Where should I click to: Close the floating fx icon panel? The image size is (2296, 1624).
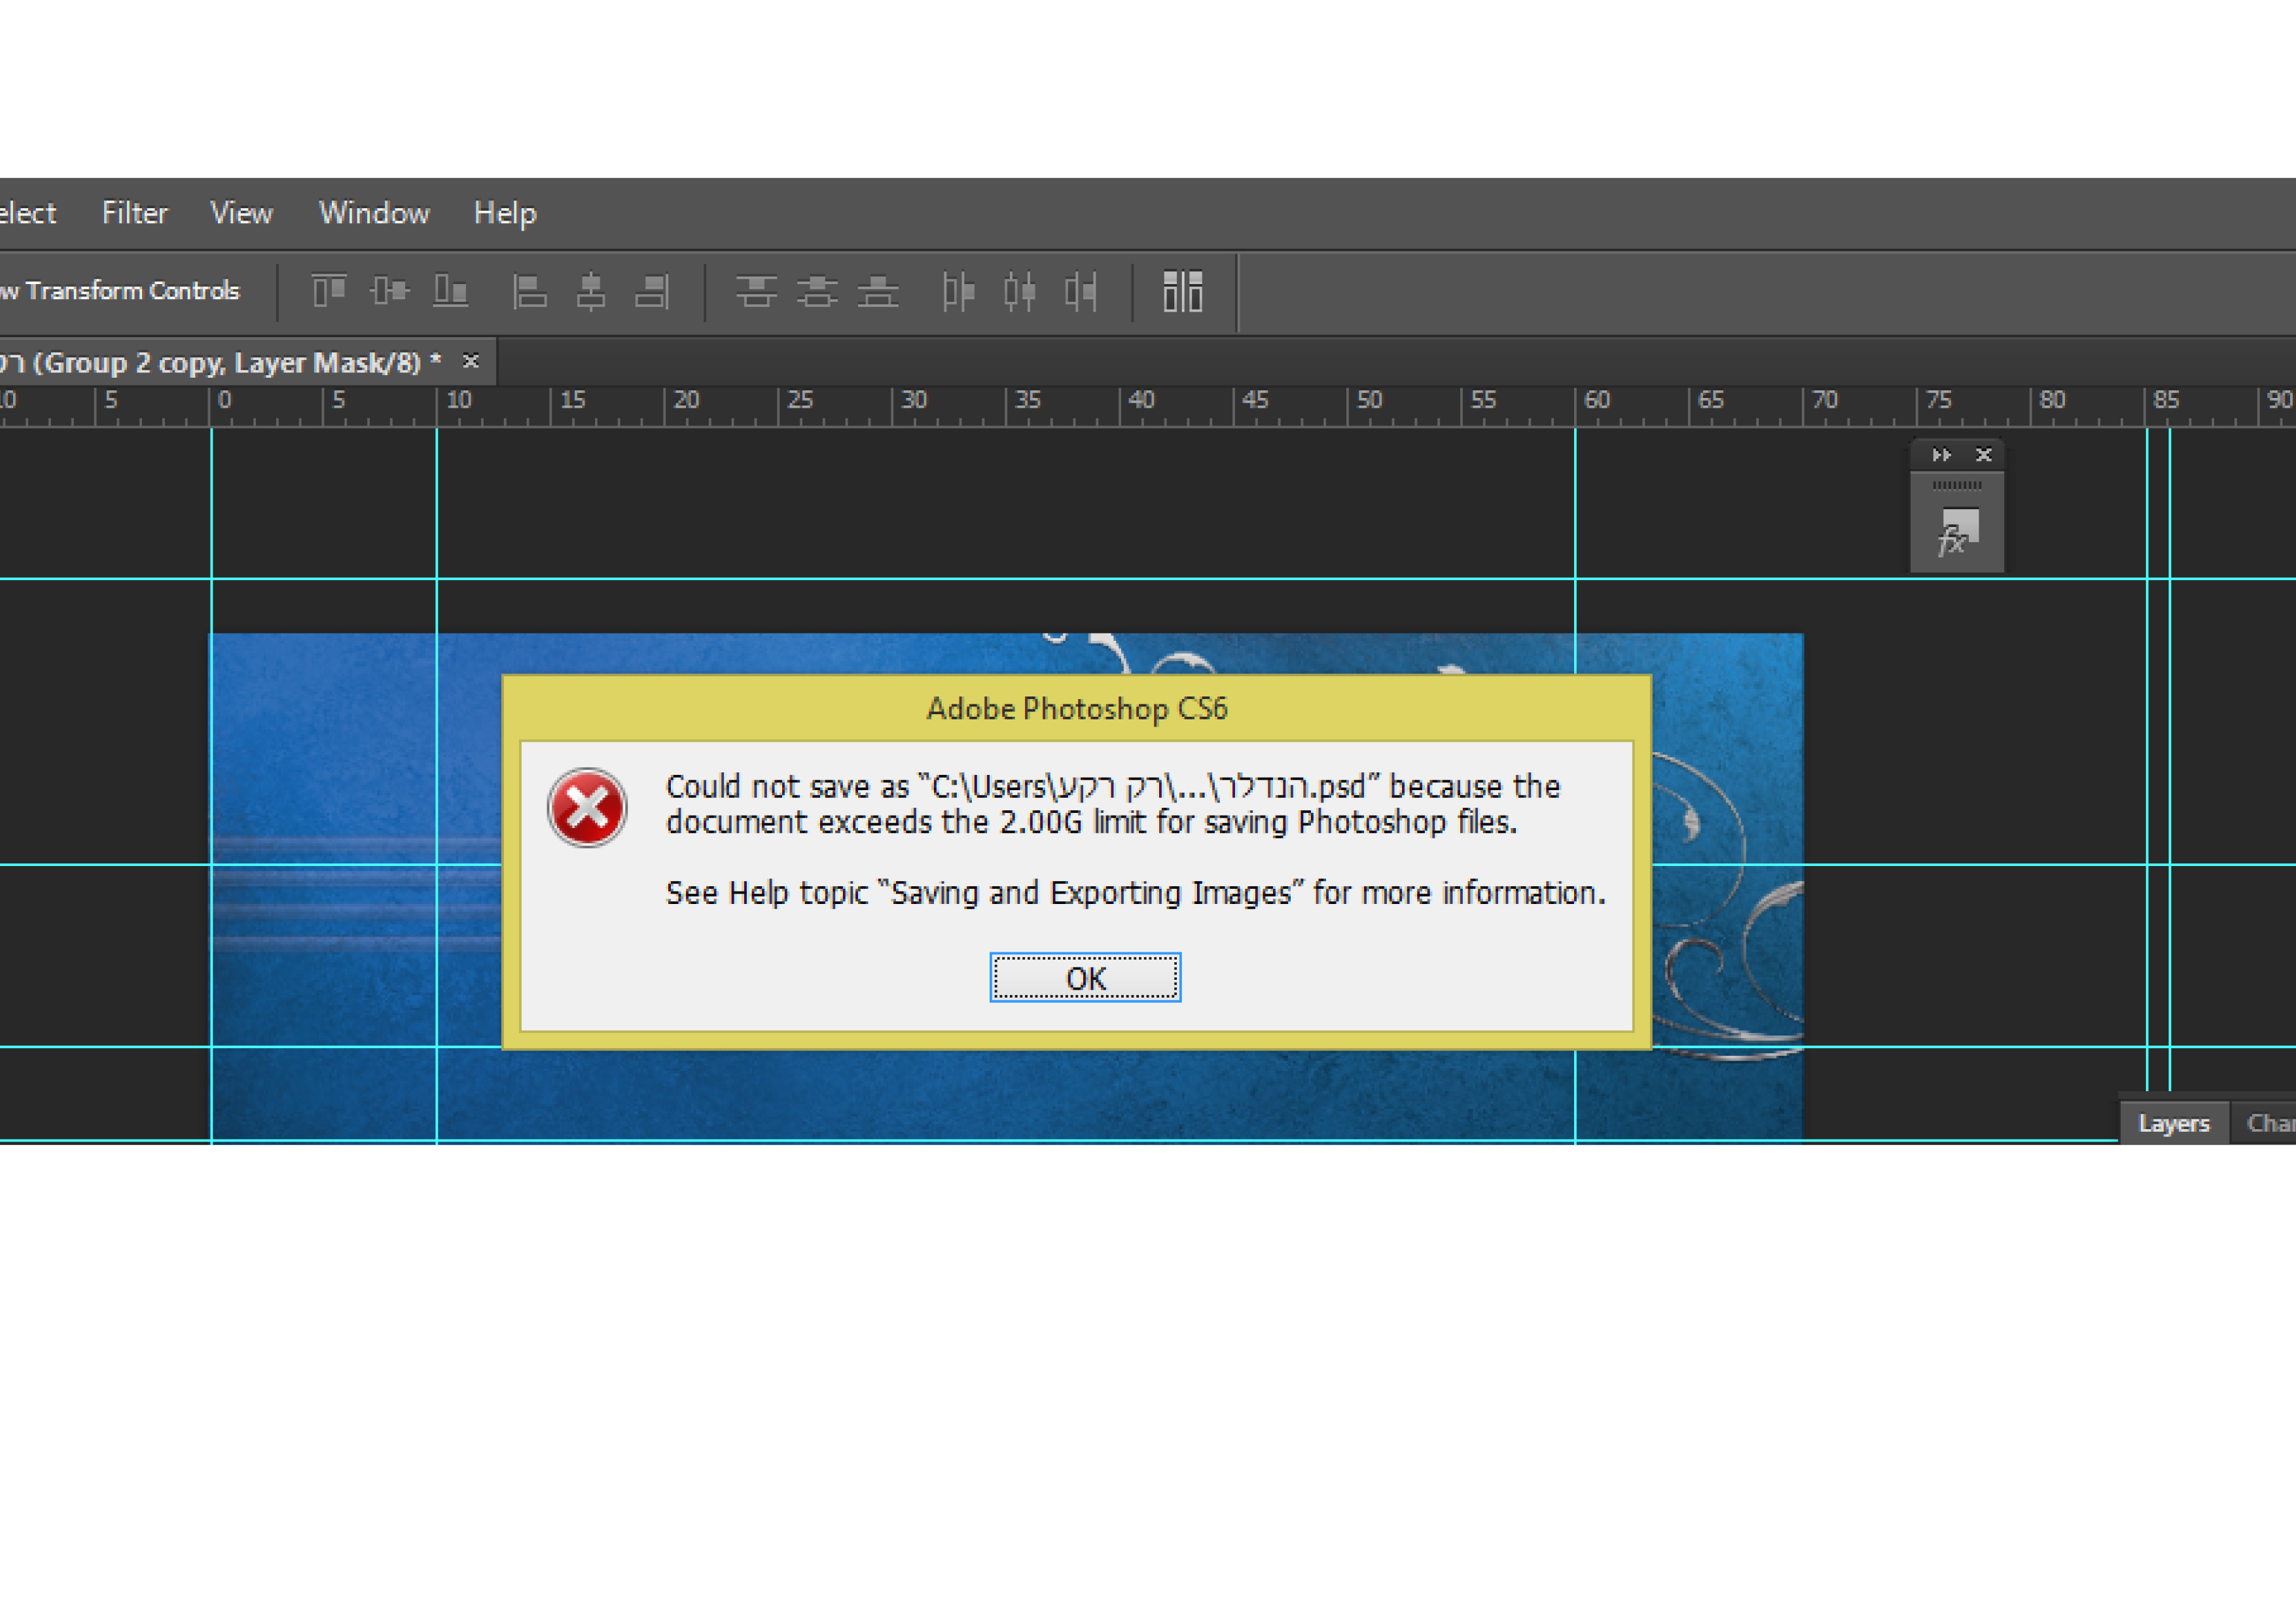pos(1984,455)
